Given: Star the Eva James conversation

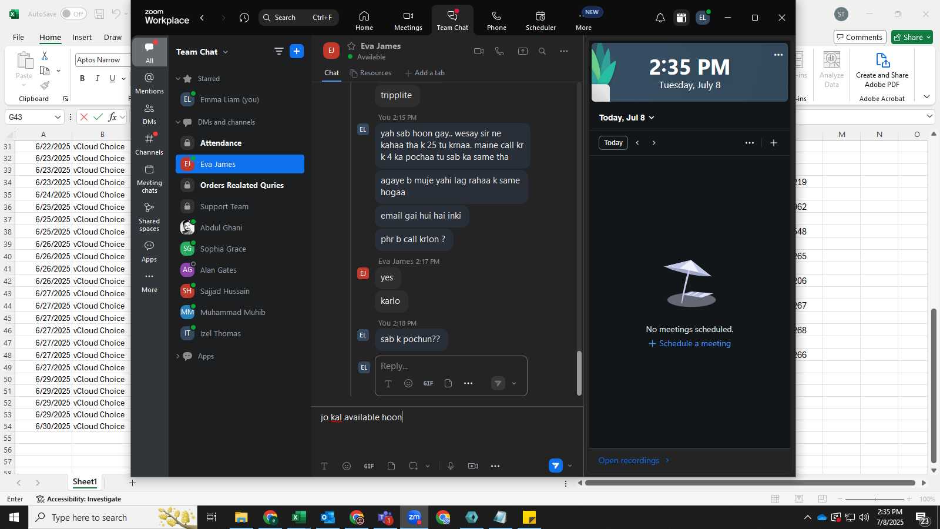Looking at the screenshot, I should point(351,46).
